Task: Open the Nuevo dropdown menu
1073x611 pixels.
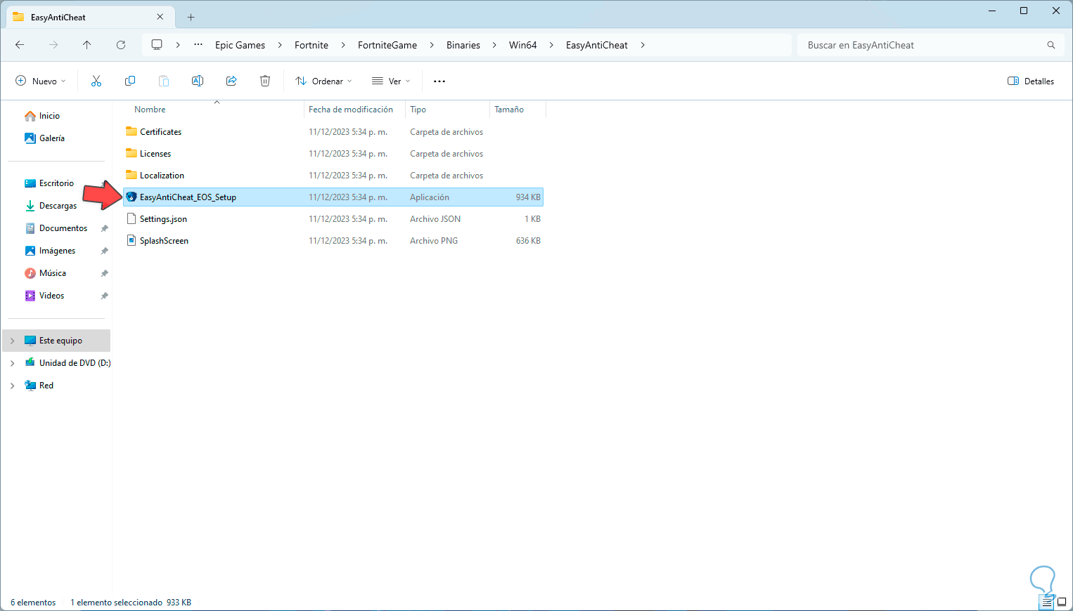Action: click(41, 81)
